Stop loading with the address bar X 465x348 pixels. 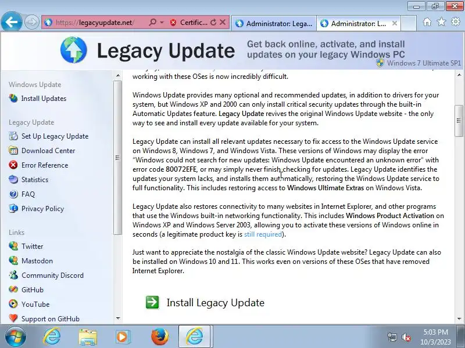click(x=223, y=22)
